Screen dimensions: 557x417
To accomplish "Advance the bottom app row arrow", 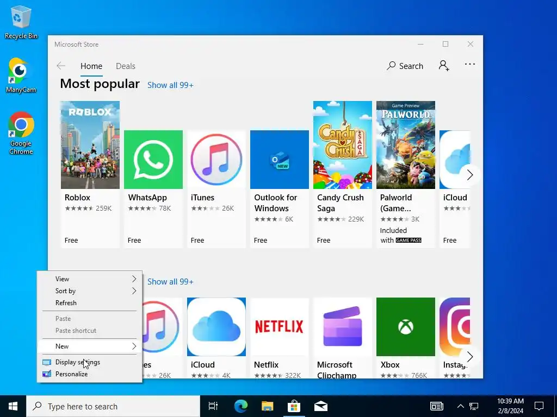I will point(469,356).
